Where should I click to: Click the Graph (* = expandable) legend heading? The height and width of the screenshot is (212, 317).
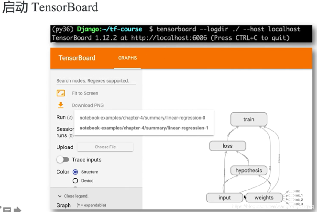[x=81, y=205]
